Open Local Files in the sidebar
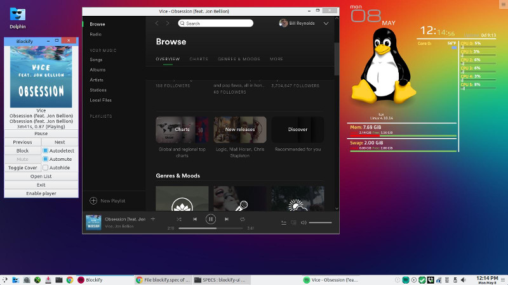 100,100
